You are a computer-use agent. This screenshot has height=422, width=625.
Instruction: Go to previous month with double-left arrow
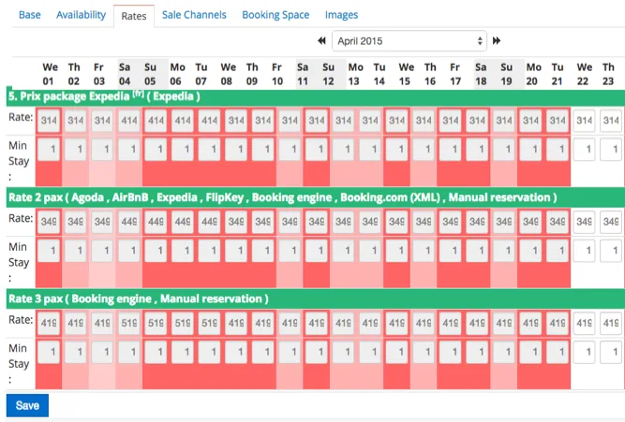tap(321, 40)
